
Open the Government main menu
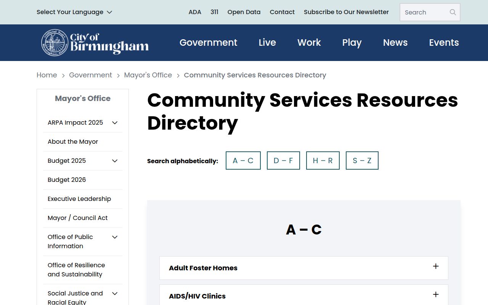(208, 43)
